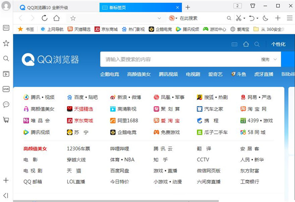
Task: Open a new tab with plus button
Action: 188,7
